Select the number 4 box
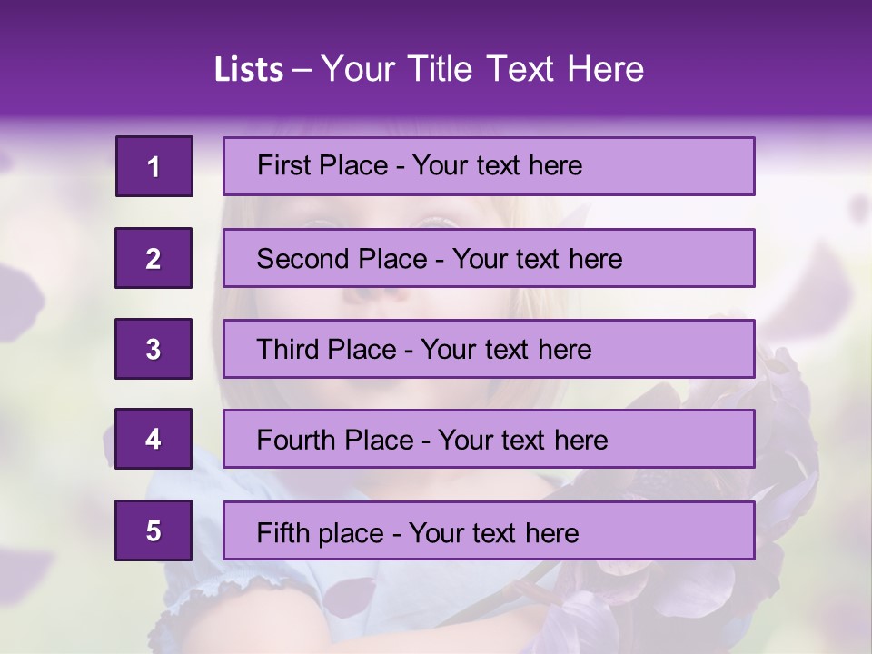 coord(154,439)
